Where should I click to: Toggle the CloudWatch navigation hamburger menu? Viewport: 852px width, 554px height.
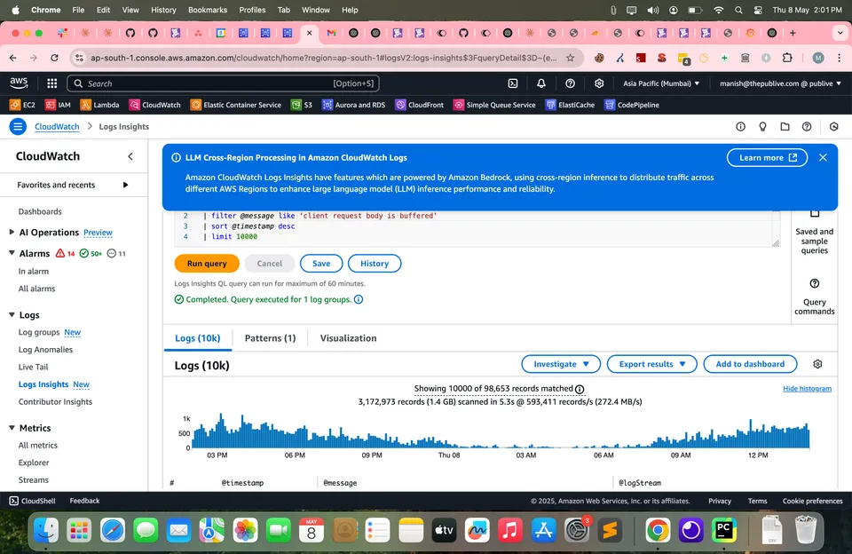(x=18, y=127)
